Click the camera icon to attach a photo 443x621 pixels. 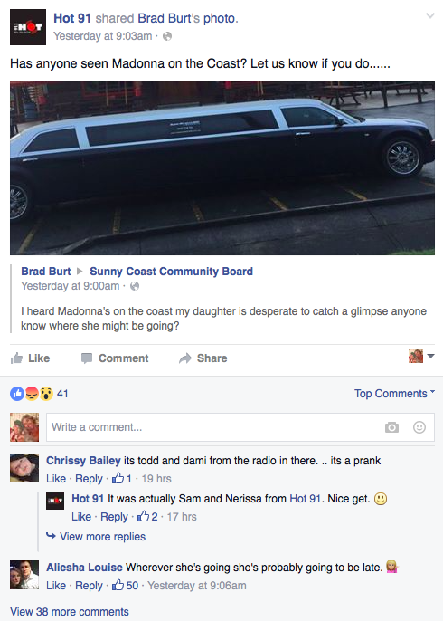[x=391, y=427]
